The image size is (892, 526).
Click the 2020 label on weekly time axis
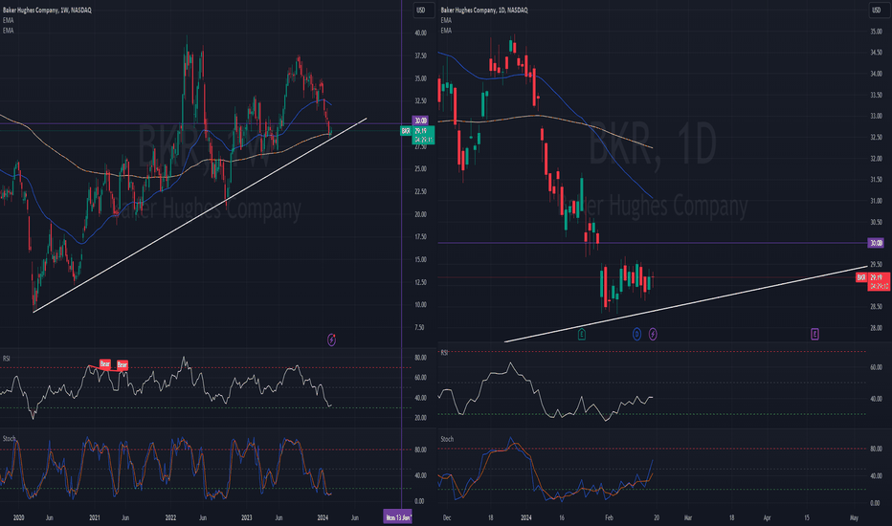[18, 517]
